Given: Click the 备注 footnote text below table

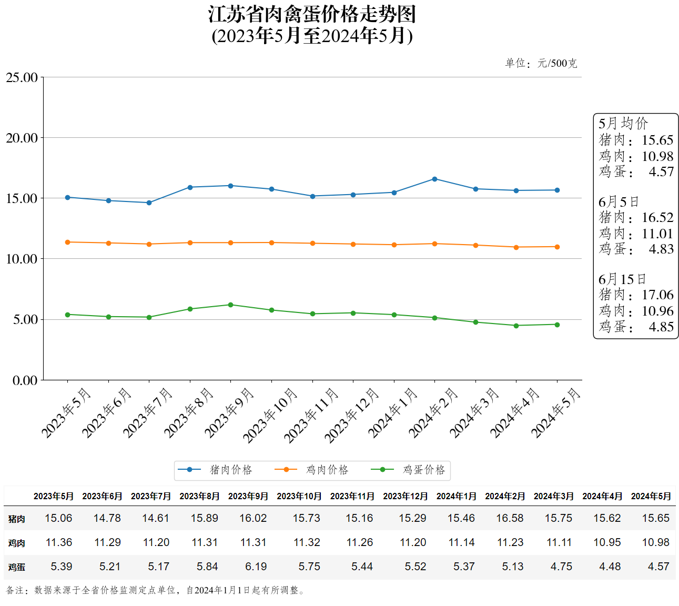Looking at the screenshot, I should (x=155, y=590).
